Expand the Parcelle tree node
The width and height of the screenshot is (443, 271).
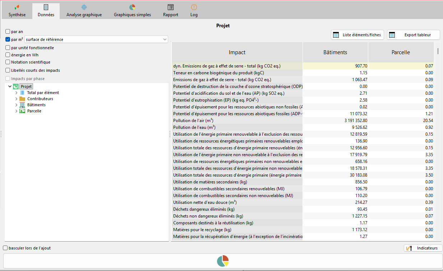pyautogui.click(x=17, y=111)
